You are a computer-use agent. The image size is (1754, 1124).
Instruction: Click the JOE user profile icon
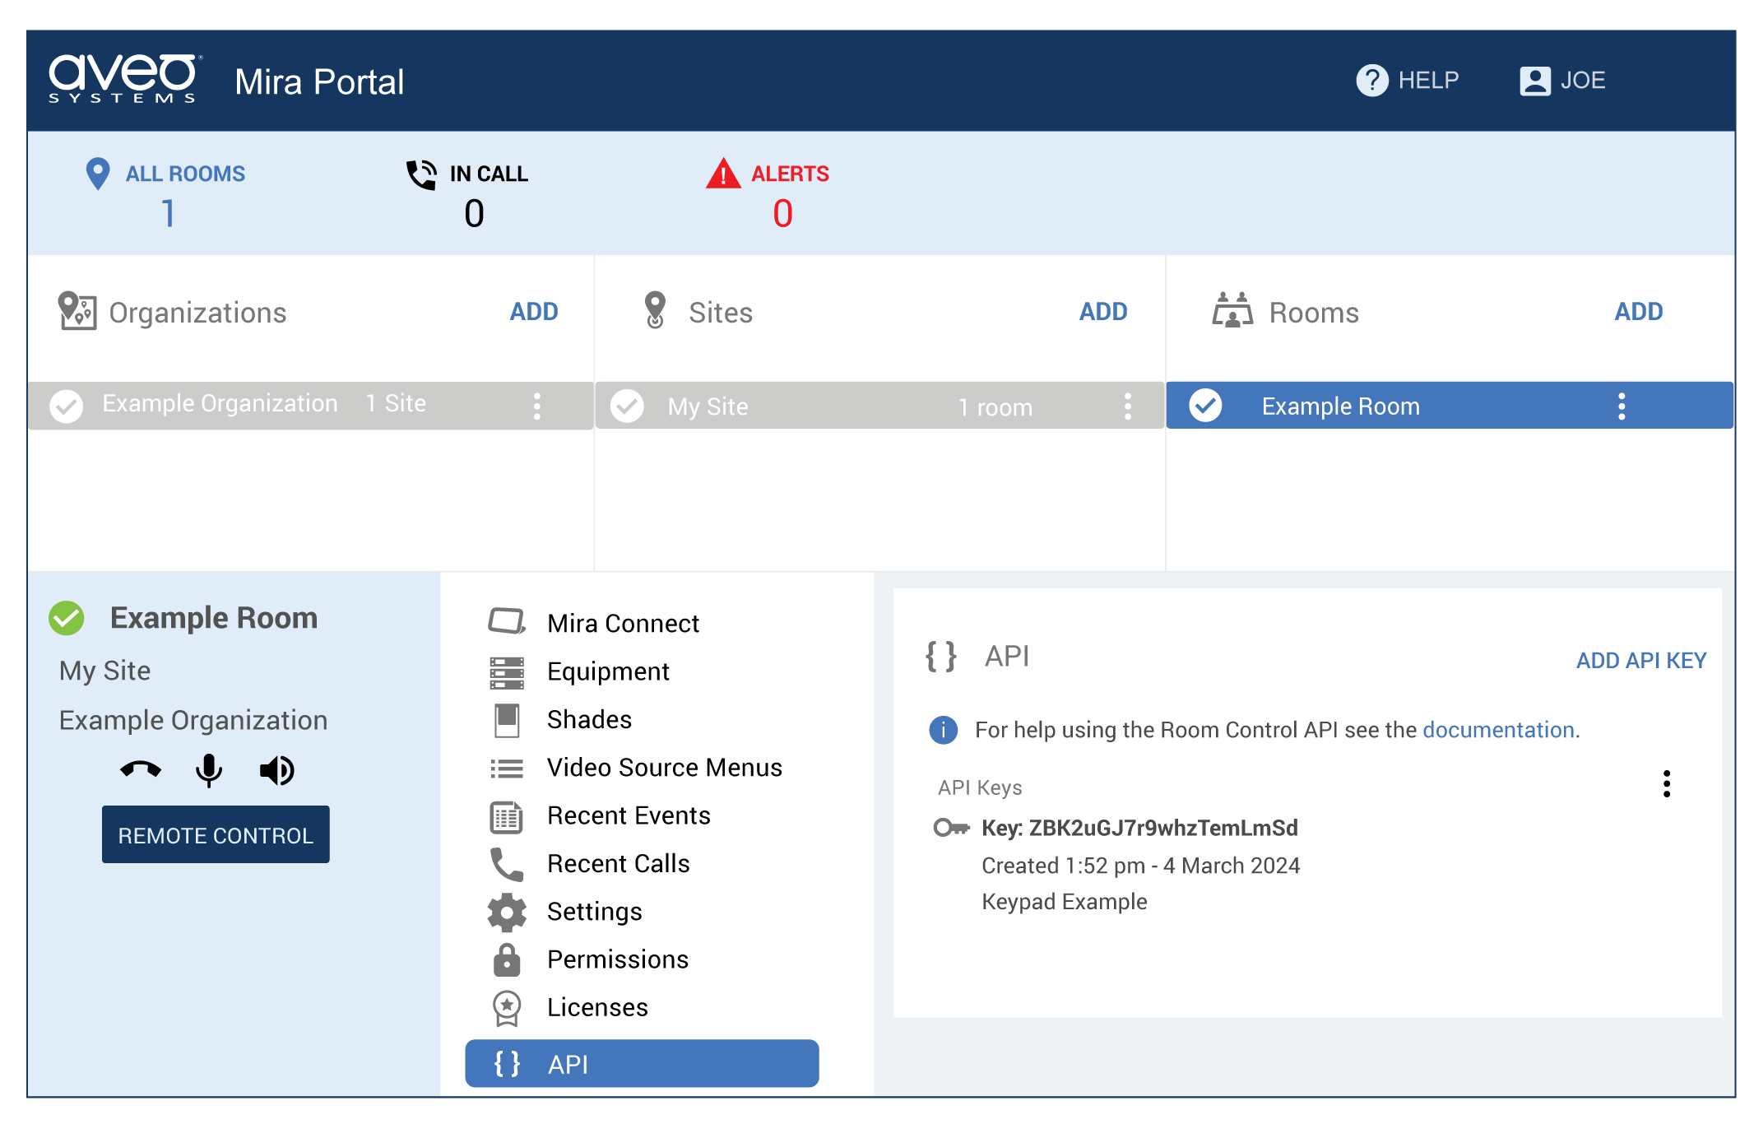point(1534,81)
